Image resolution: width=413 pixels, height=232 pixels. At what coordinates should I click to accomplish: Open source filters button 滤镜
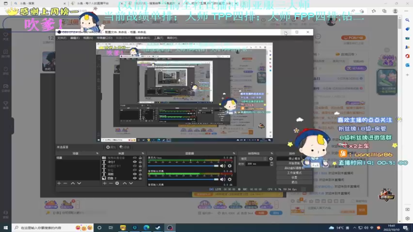click(x=124, y=147)
